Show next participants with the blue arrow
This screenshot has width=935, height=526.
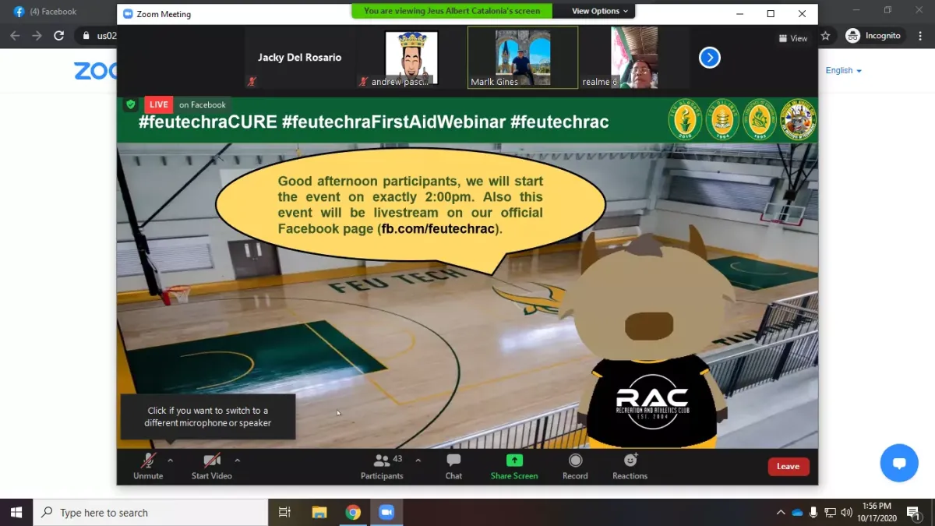tap(709, 58)
